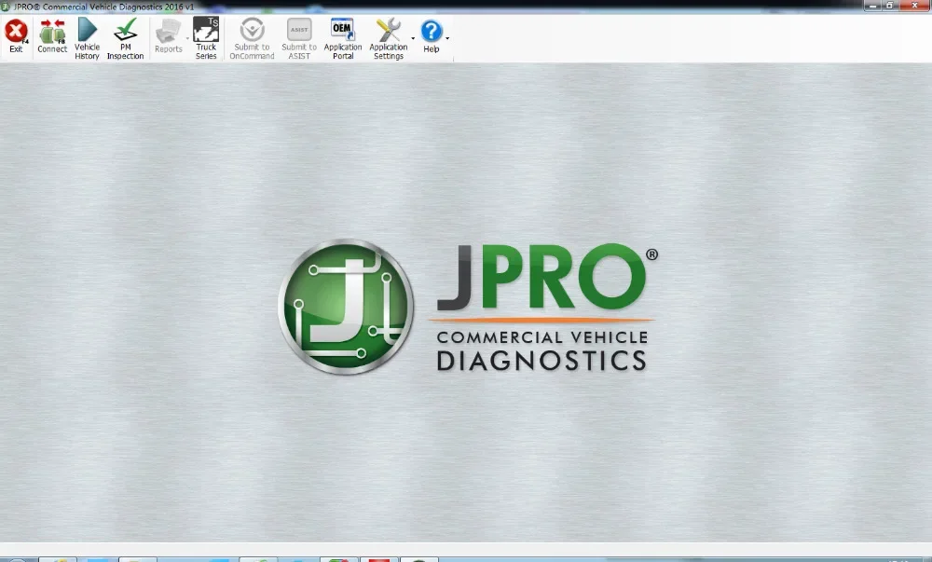Close the JPRO window
The image size is (932, 562).
915,6
